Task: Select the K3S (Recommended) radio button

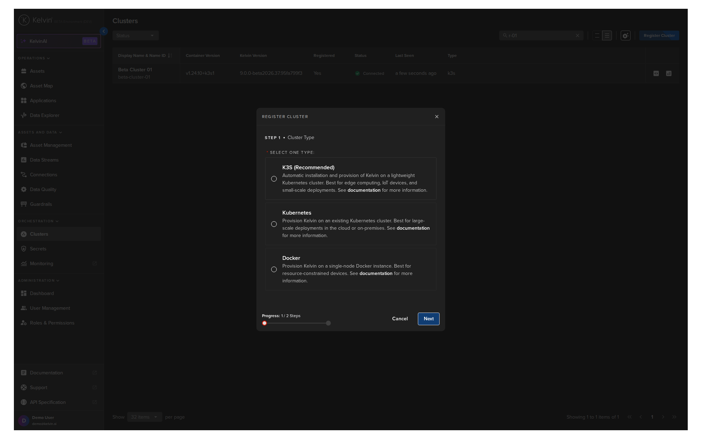Action: [274, 179]
